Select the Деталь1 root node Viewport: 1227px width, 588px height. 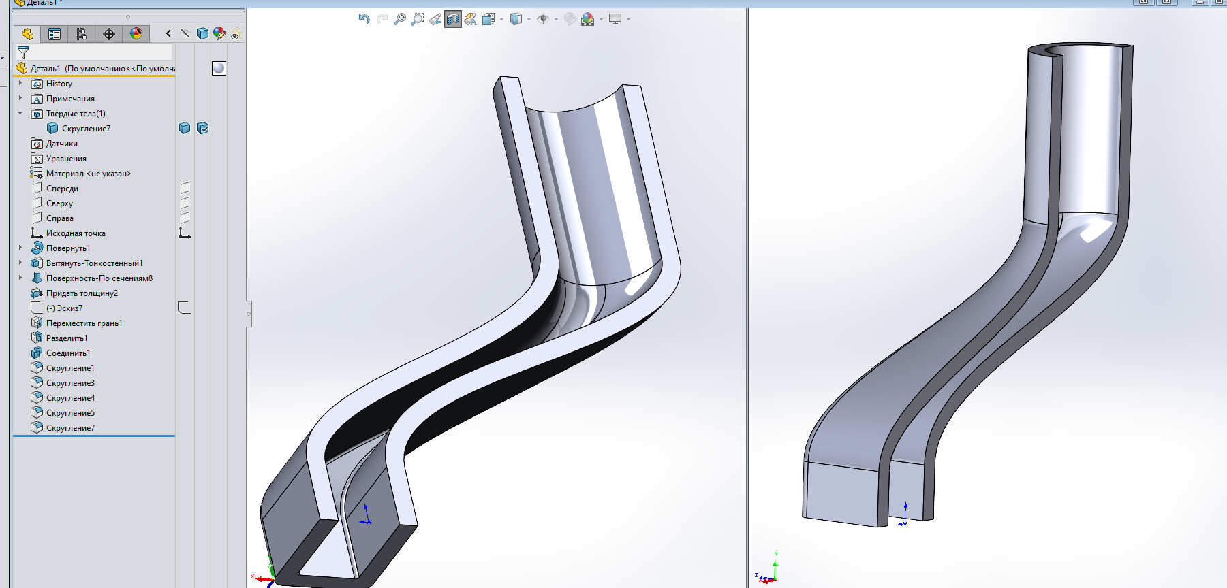95,69
